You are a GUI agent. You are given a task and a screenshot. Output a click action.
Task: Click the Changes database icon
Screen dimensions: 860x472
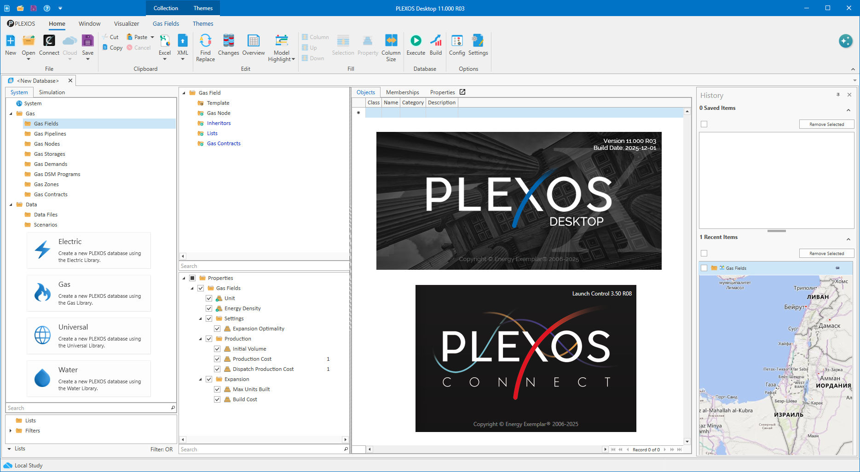click(228, 41)
